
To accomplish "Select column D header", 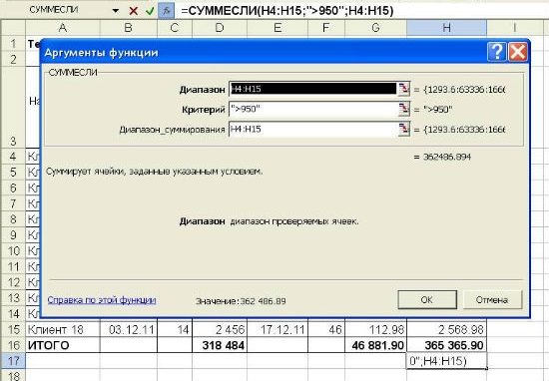I will 220,28.
